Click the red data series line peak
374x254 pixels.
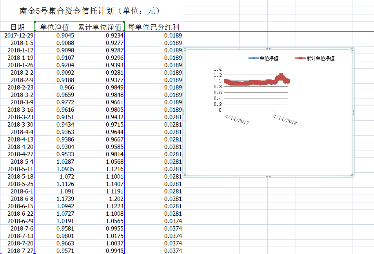(x=281, y=75)
